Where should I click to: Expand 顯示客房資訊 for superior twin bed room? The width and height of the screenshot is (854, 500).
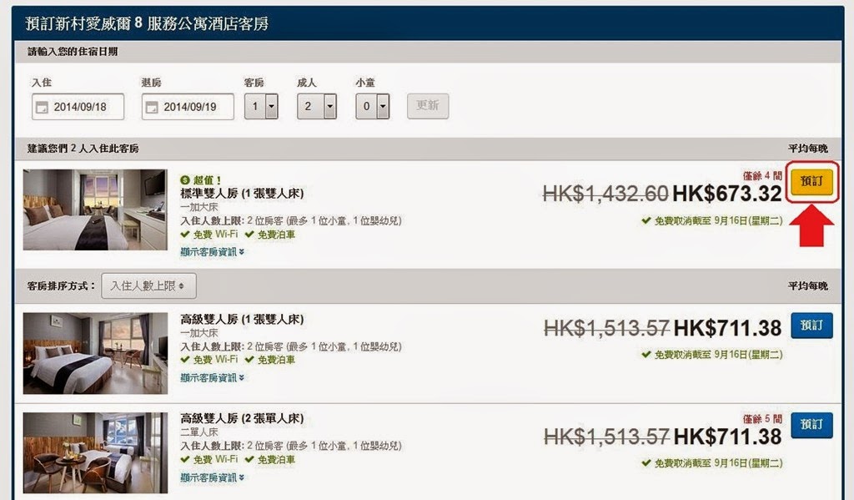pyautogui.click(x=212, y=477)
